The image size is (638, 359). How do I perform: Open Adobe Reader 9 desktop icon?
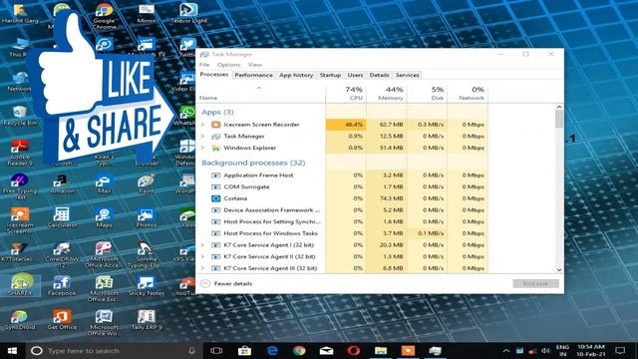(x=20, y=153)
